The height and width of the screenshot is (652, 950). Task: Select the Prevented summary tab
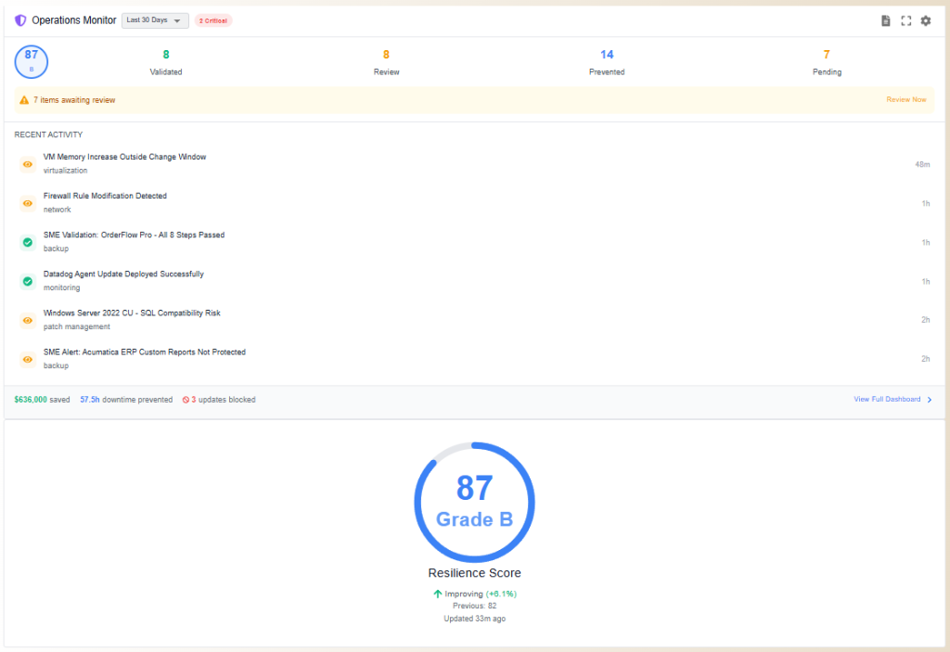607,62
